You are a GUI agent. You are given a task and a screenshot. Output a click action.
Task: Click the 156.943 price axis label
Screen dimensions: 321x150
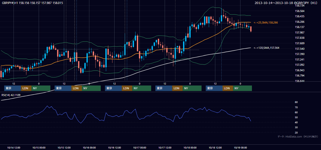point(300,70)
